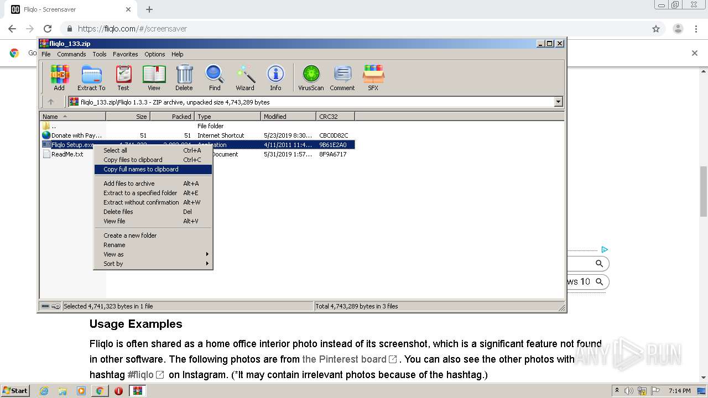Image resolution: width=708 pixels, height=398 pixels.
Task: Open the Tools menu
Action: click(100, 54)
